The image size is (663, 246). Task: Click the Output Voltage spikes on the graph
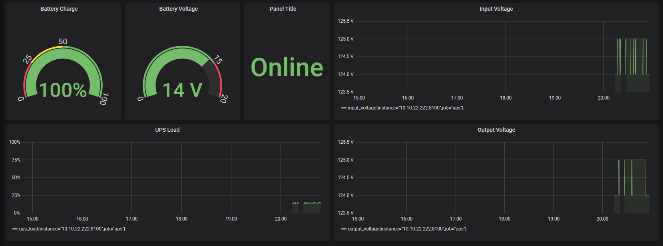pos(632,178)
